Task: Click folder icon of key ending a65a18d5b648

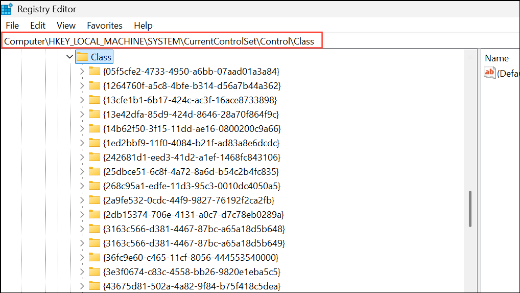Action: point(94,228)
